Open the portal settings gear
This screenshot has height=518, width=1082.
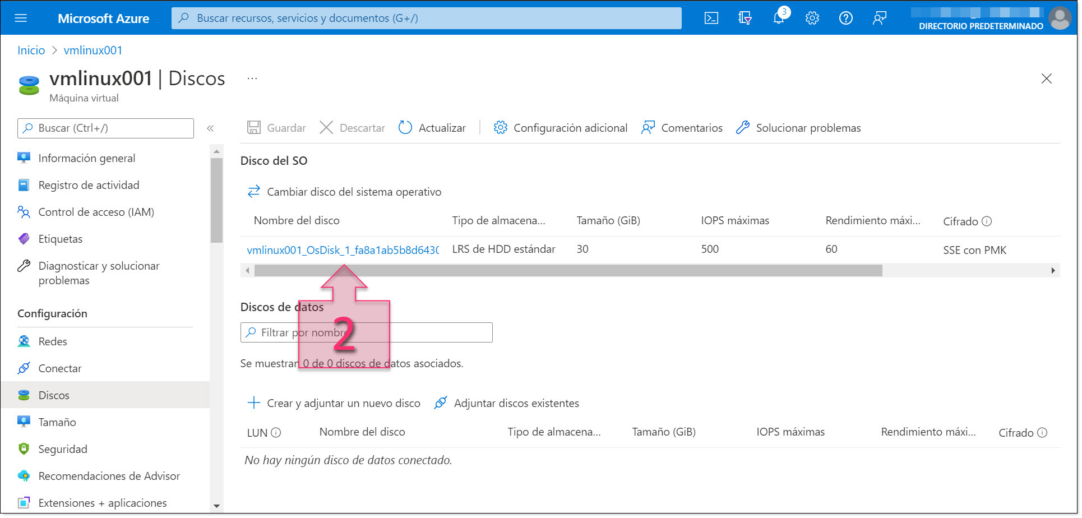click(812, 18)
